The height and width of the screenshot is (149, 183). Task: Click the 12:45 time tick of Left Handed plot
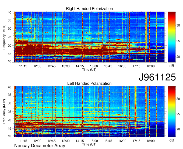(x=51, y=141)
